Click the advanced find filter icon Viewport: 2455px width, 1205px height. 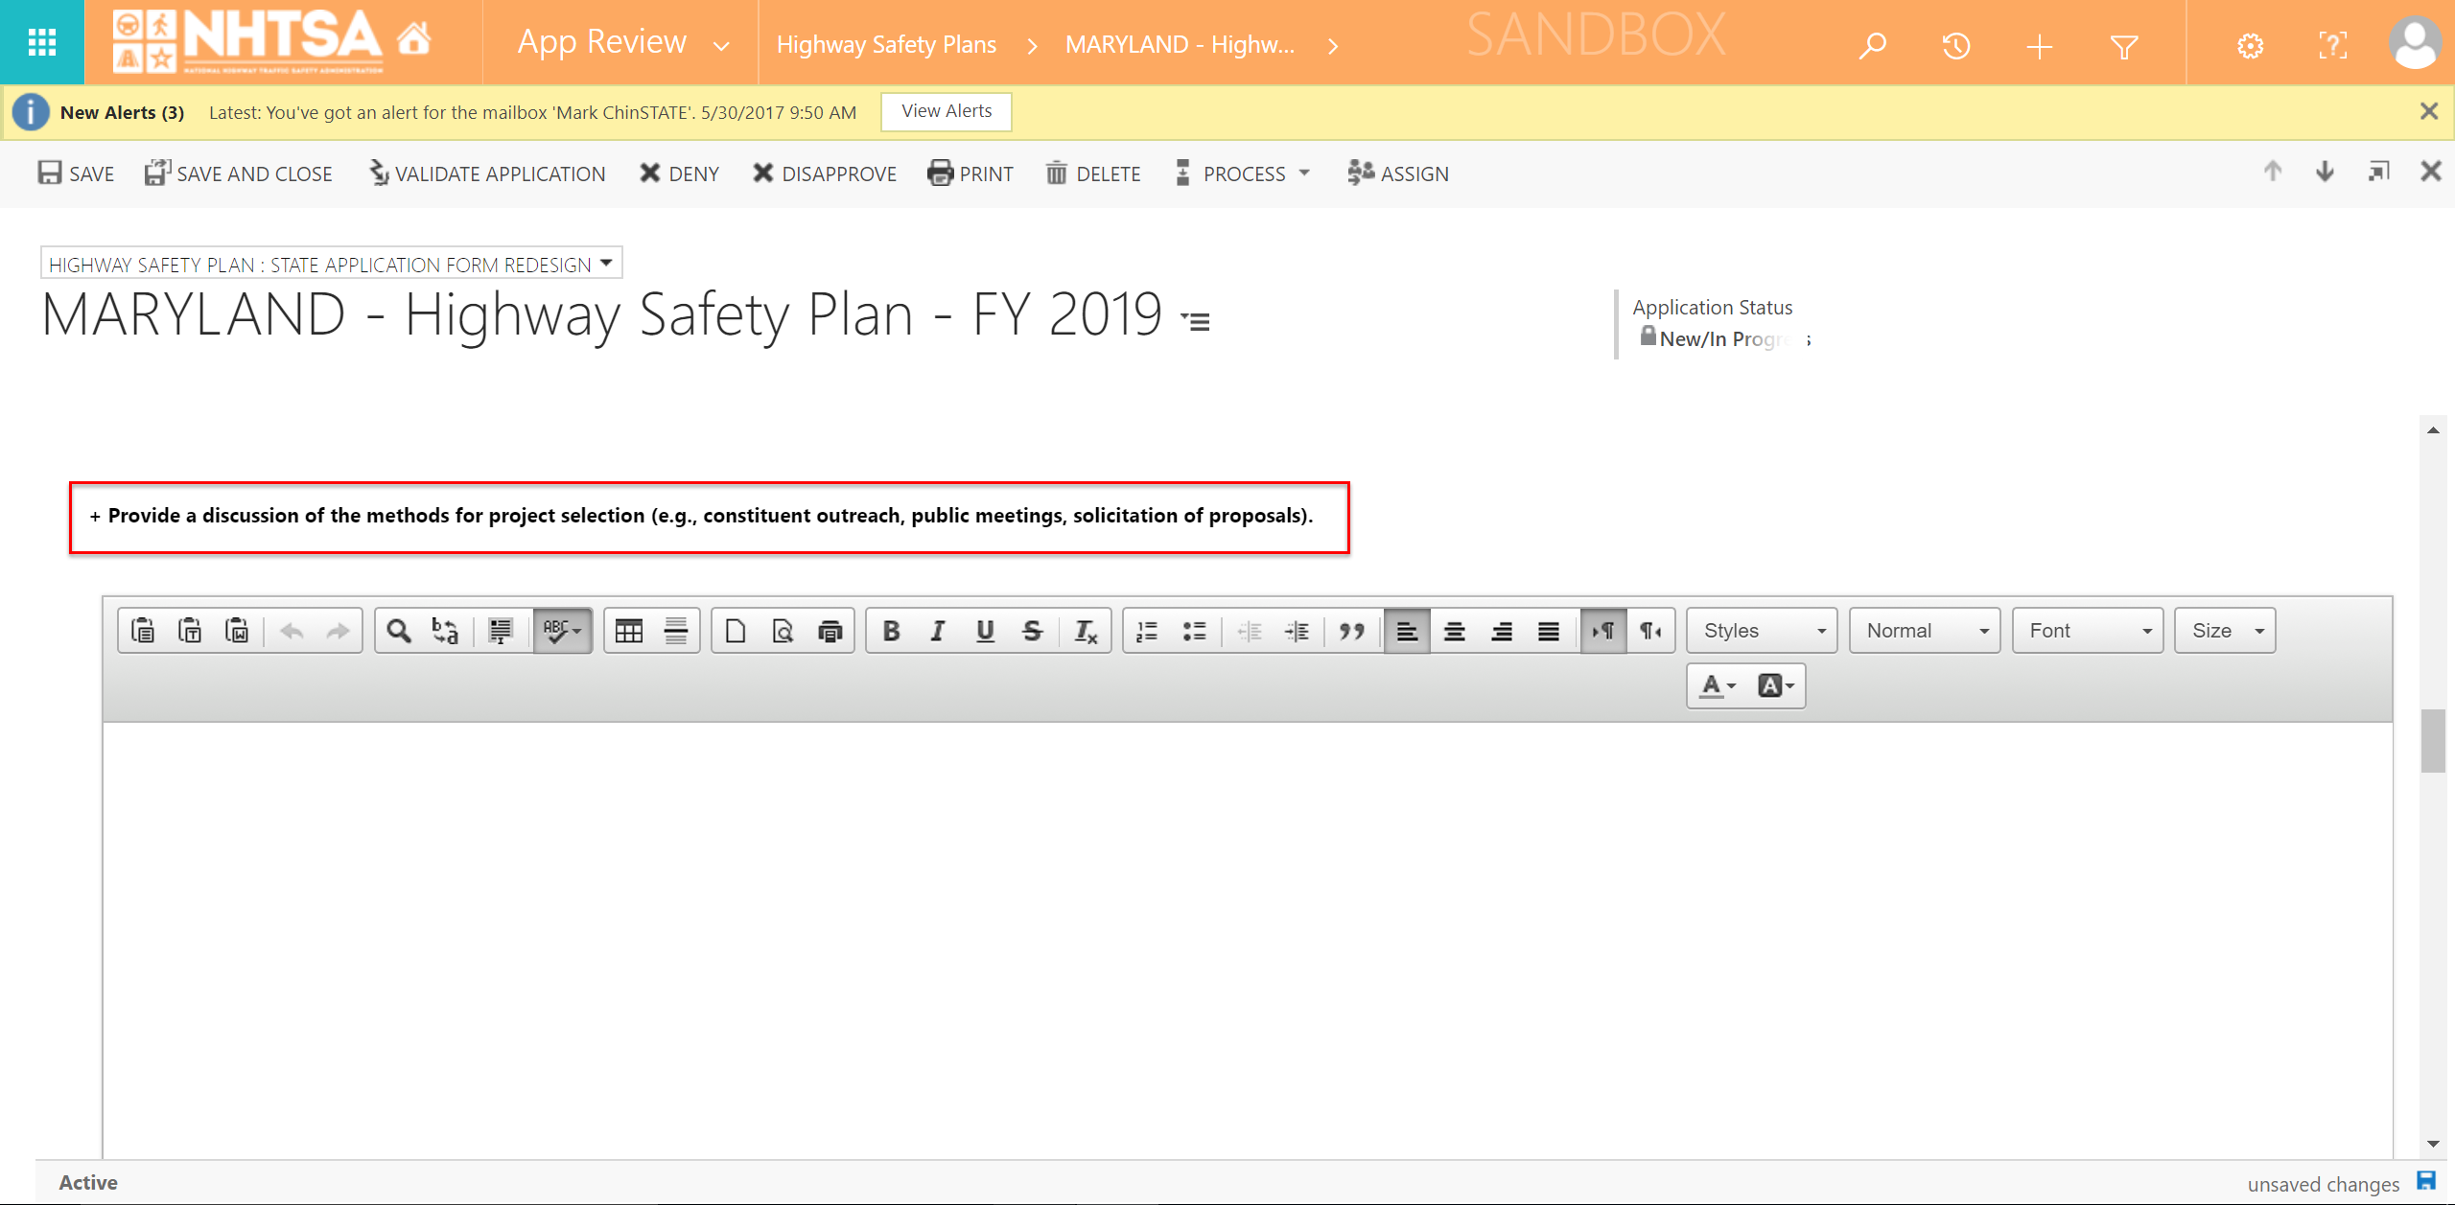2123,45
